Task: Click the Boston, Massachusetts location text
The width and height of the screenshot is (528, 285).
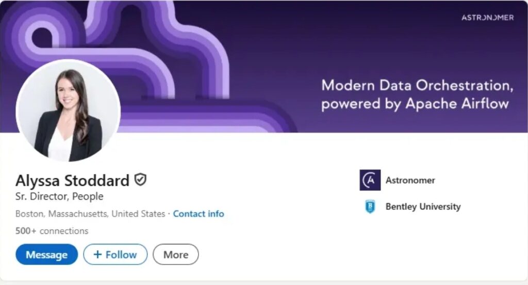Action: click(90, 214)
